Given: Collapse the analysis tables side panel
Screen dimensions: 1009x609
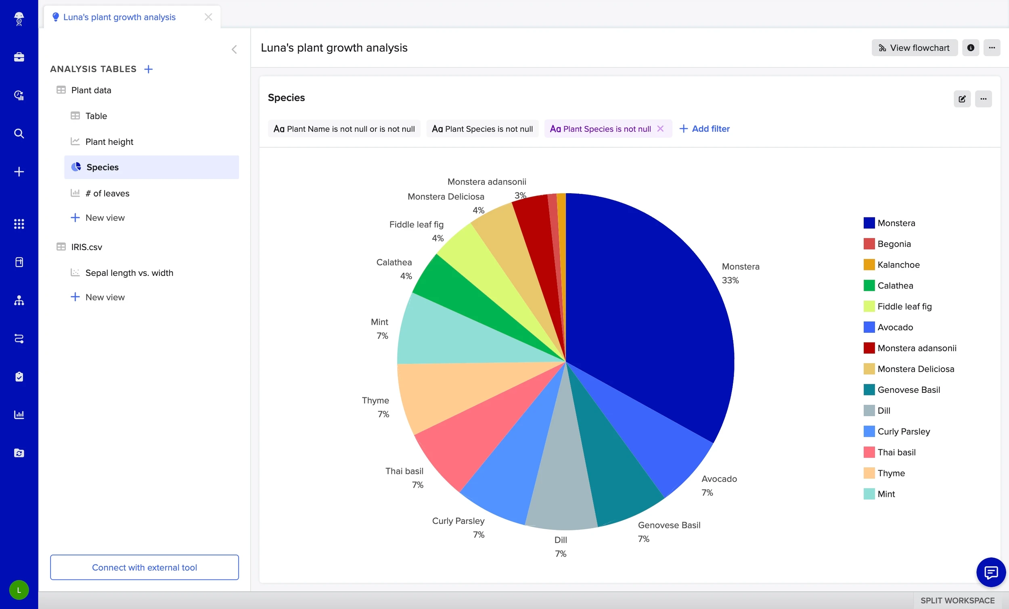Looking at the screenshot, I should click(x=234, y=50).
